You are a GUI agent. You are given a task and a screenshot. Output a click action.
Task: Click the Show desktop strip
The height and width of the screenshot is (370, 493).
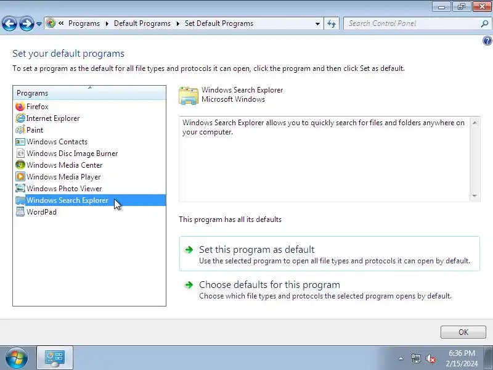[x=489, y=358]
